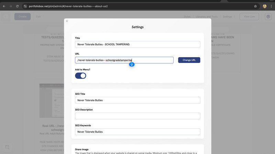
Task: Click the URL input field
Action: 124,60
